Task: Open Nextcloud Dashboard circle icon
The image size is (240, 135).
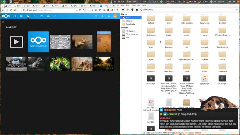Action: pyautogui.click(x=15, y=16)
